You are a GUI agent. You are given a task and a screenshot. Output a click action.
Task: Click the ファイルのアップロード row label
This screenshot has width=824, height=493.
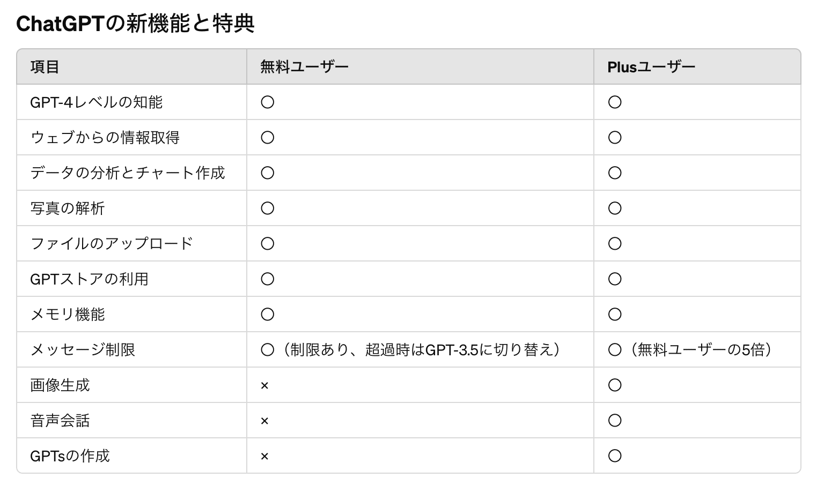pyautogui.click(x=112, y=244)
